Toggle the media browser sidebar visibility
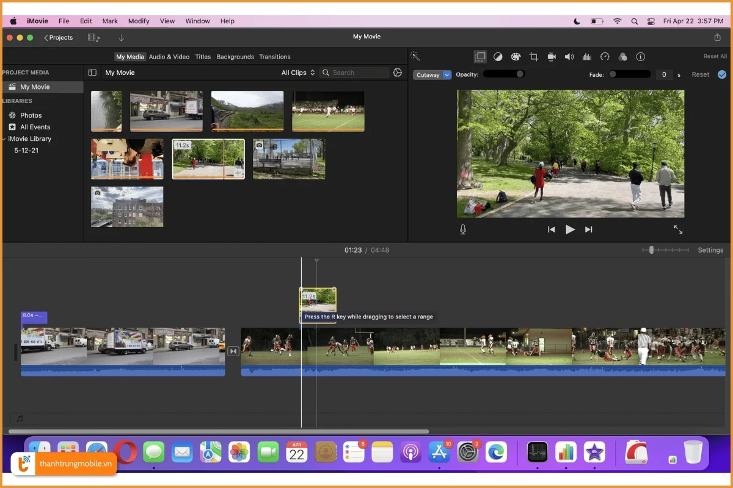Image resolution: width=733 pixels, height=488 pixels. [92, 73]
